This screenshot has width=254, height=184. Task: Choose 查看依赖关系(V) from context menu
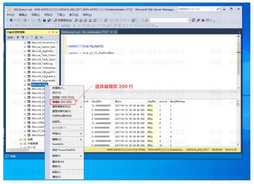[x=64, y=111]
